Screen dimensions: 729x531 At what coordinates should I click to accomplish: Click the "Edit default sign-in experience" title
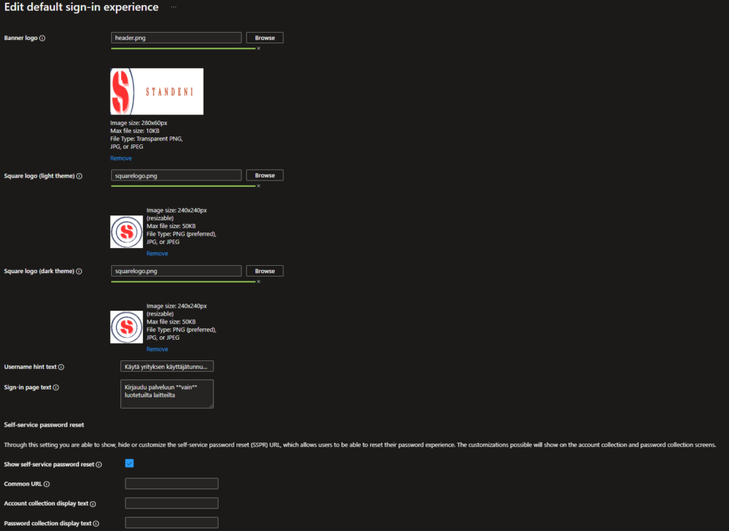(81, 7)
